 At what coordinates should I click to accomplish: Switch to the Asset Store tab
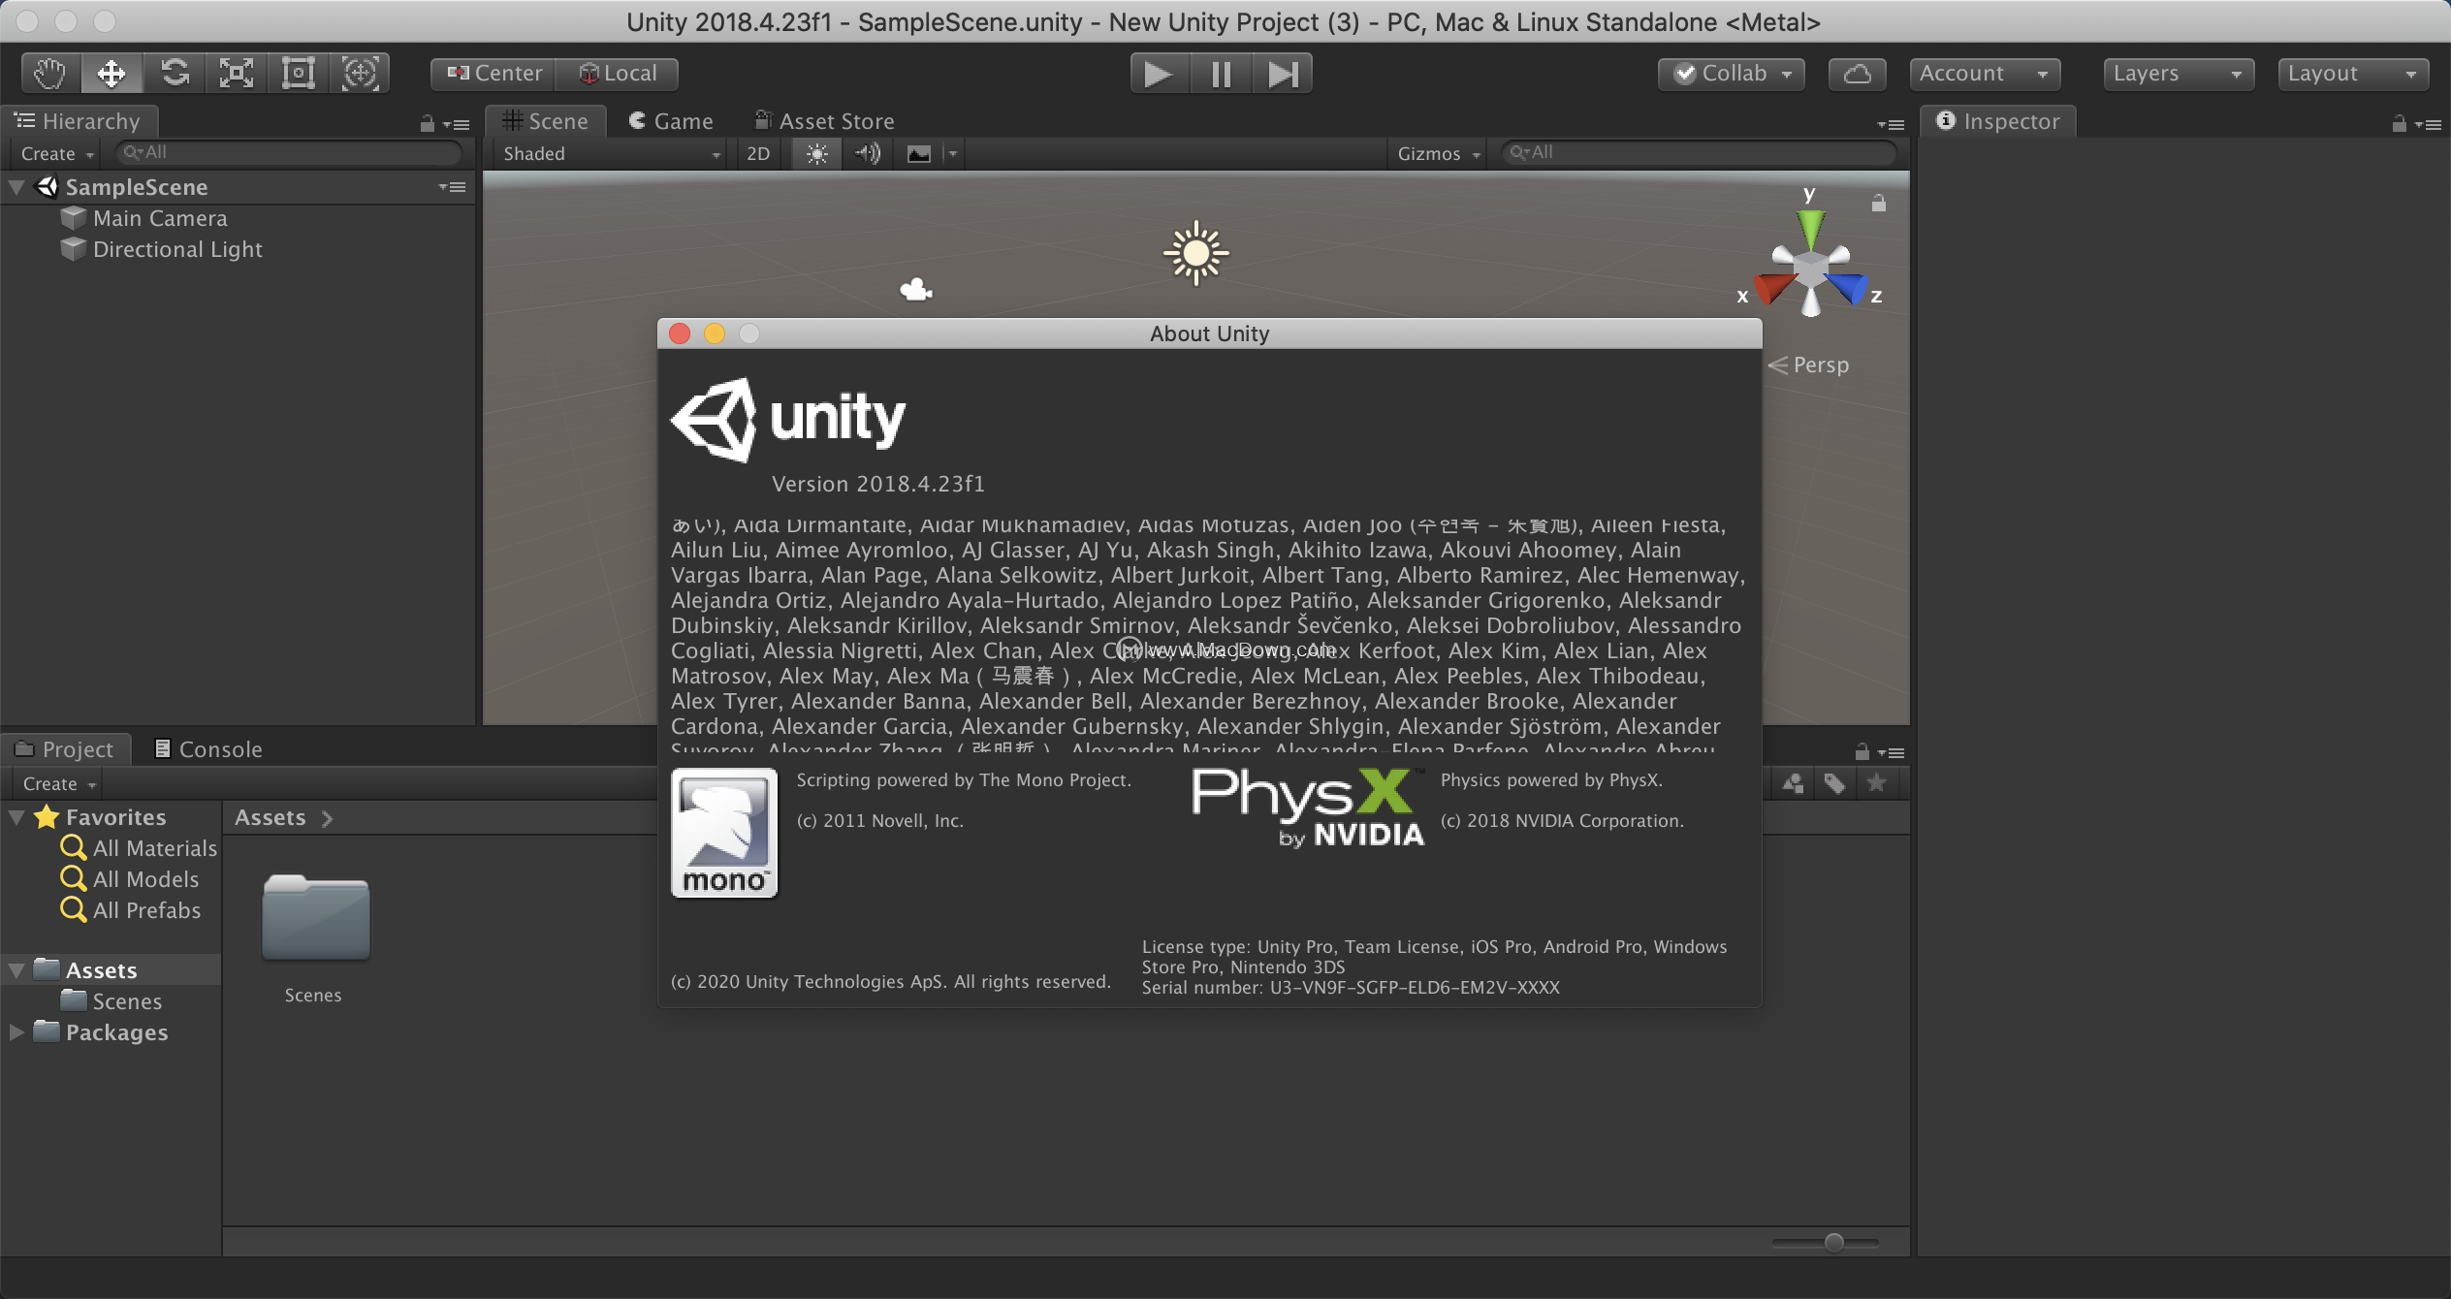click(x=825, y=118)
